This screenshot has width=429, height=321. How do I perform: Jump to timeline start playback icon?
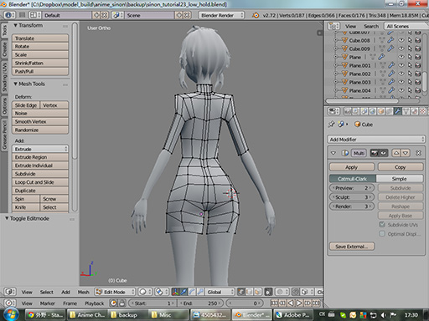pyautogui.click(x=275, y=303)
